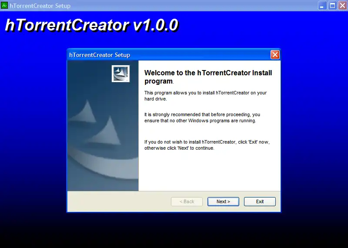Close the hTorrentCreator Setup dialog
The image size is (348, 248).
click(x=275, y=55)
